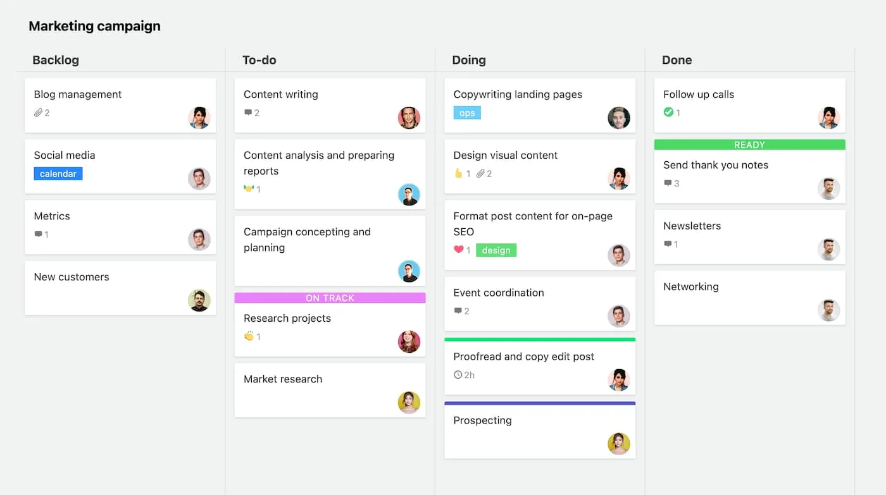Click the clapping hands reaction on Research projects

(249, 336)
